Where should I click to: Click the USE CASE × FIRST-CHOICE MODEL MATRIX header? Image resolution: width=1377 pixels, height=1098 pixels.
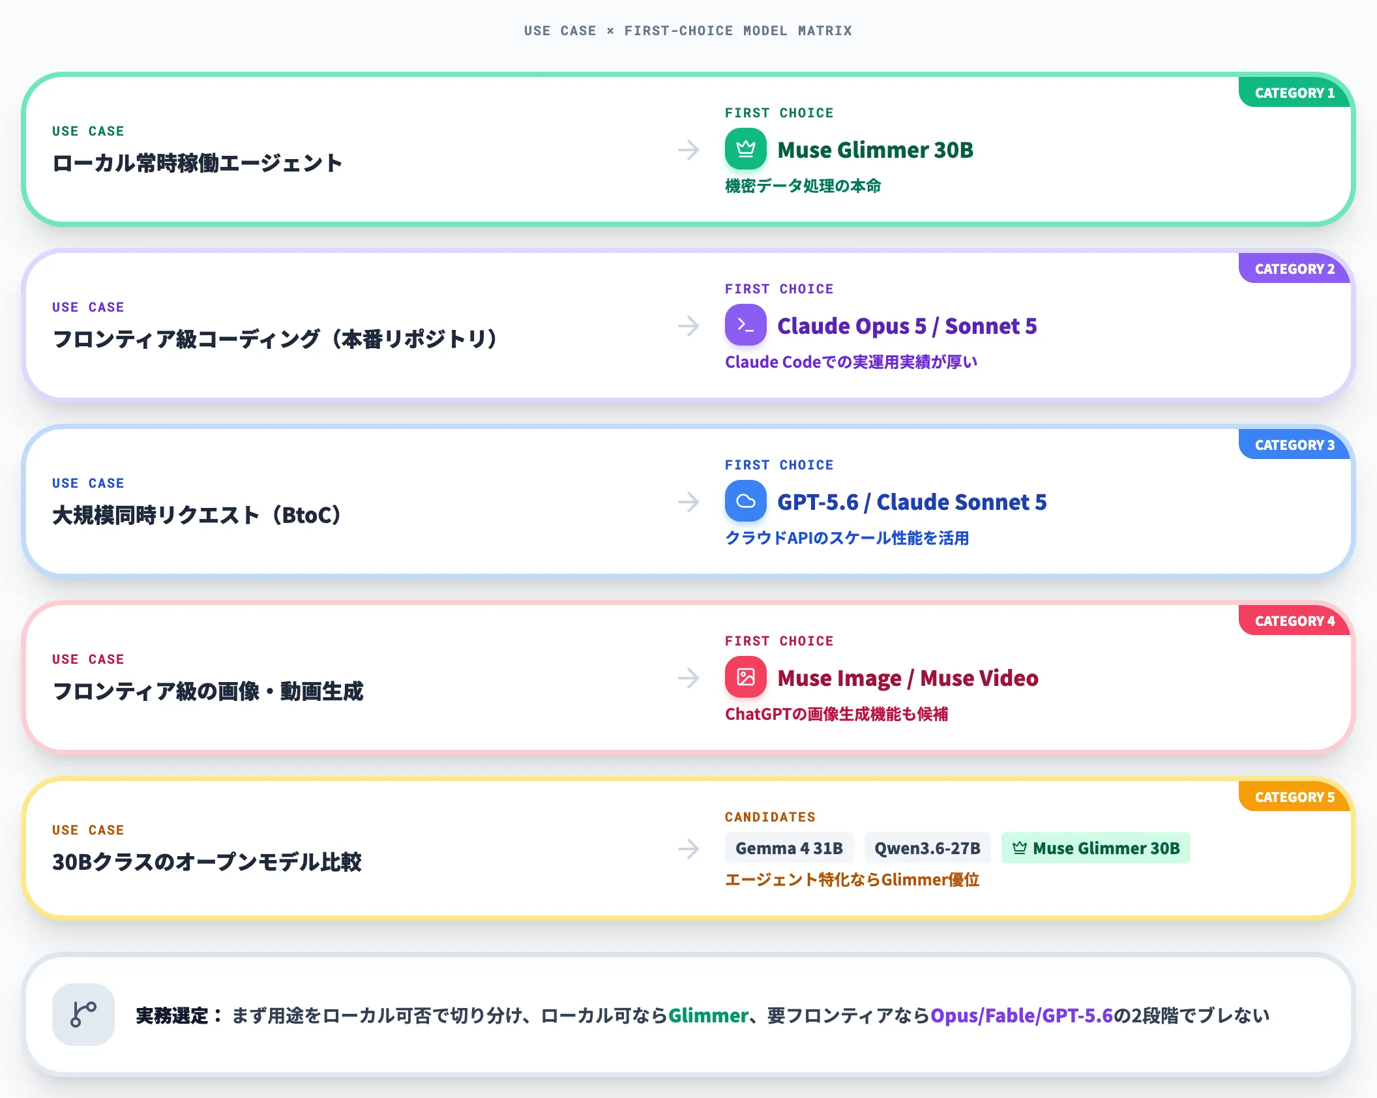688,31
